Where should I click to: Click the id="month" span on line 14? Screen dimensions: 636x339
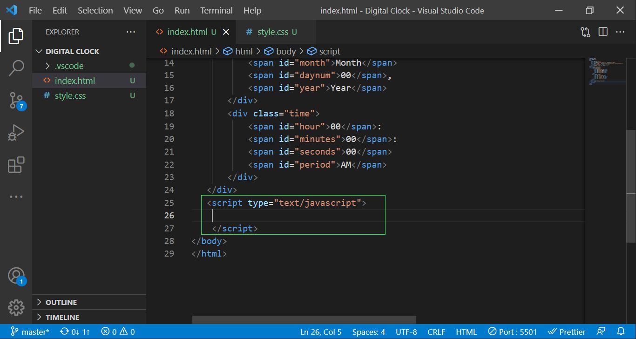(323, 62)
